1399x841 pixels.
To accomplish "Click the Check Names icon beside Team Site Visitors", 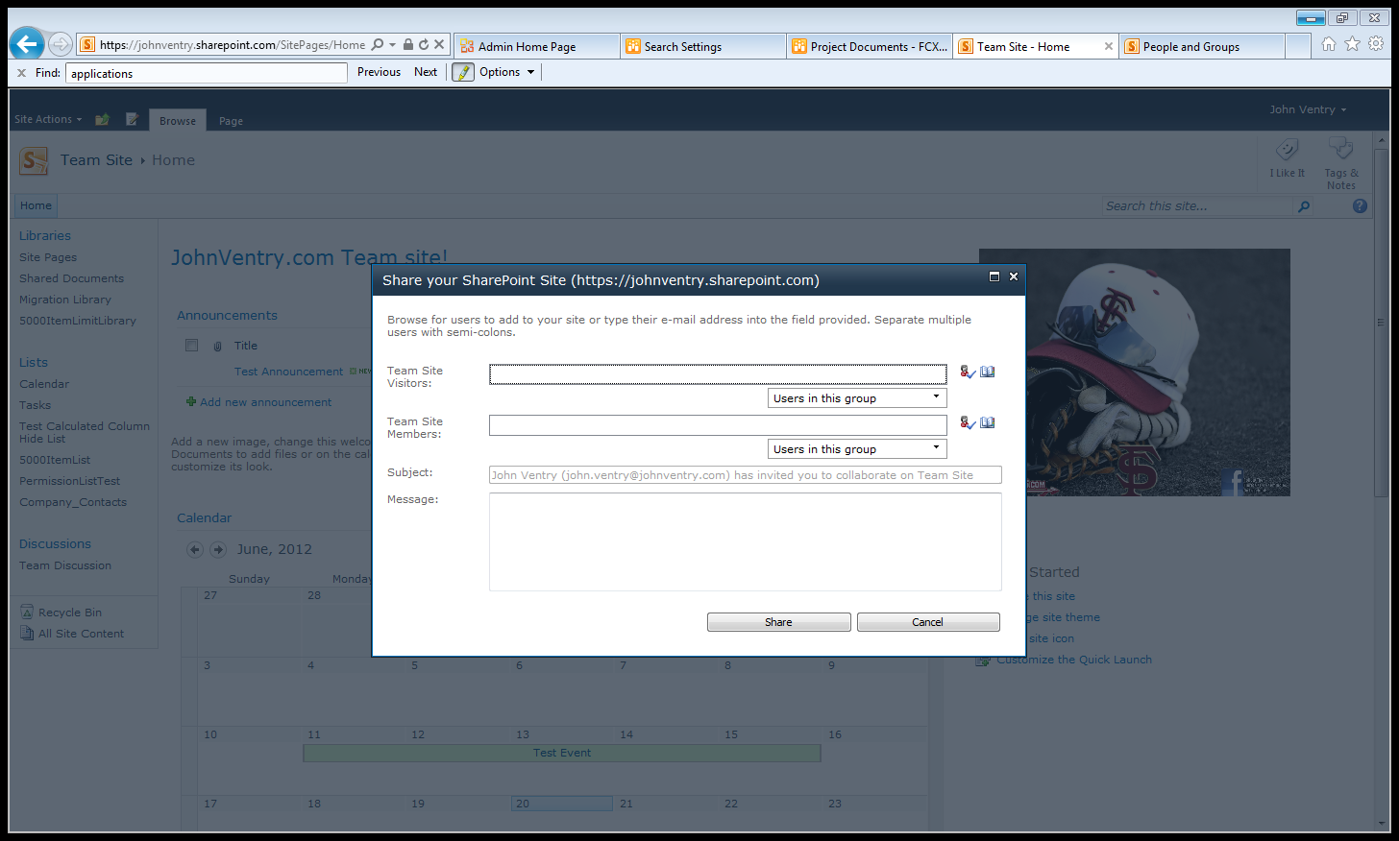I will tap(968, 372).
